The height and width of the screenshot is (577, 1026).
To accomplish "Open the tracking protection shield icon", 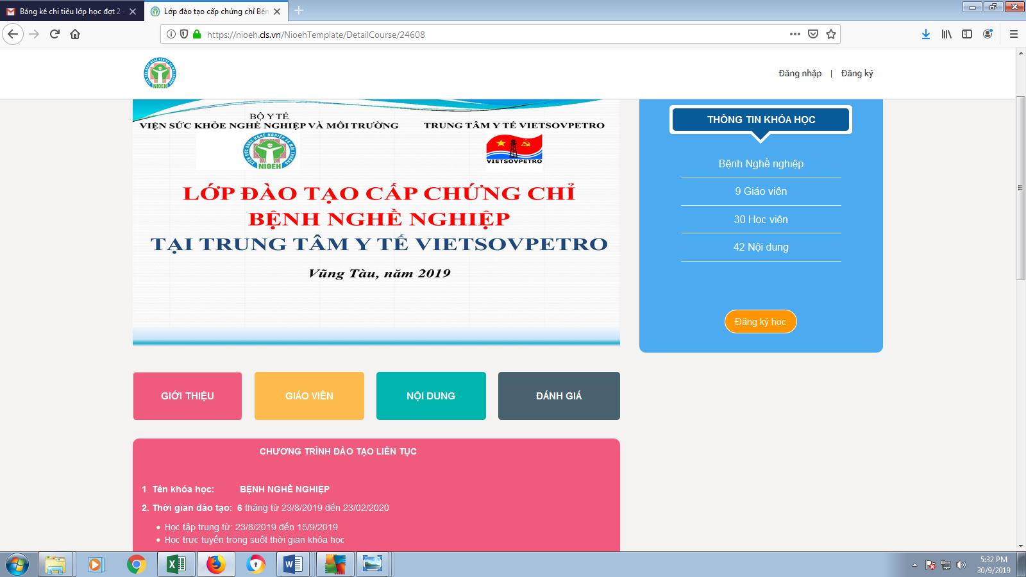I will pyautogui.click(x=184, y=34).
